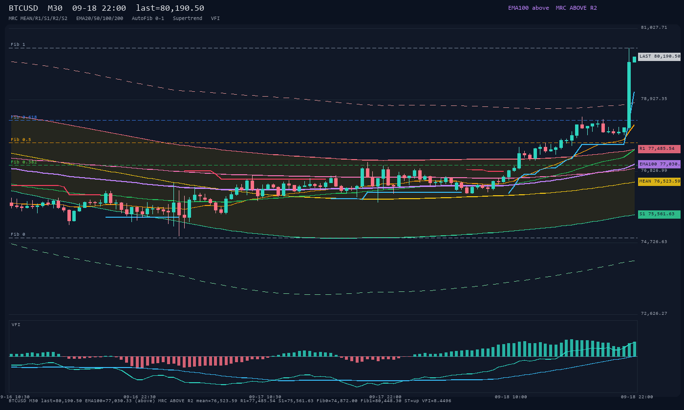Click the bottom status summary line
Screen dimensions: 684x410
pos(230,401)
